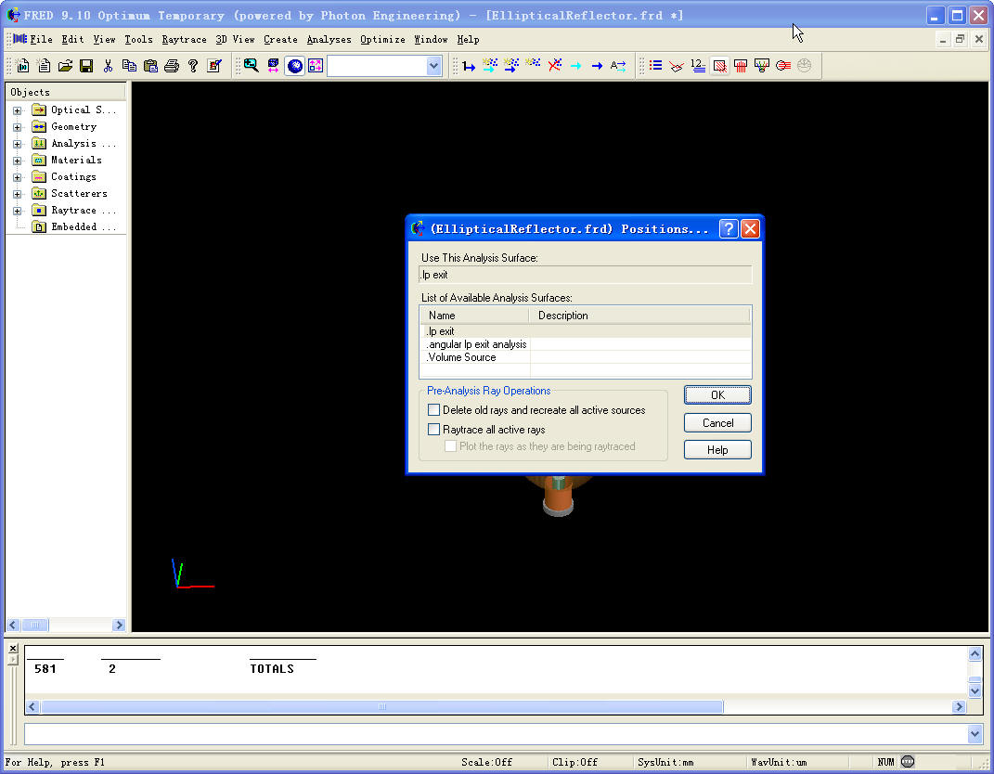Click the output pane small close X
Viewport: 994px width, 774px height.
13,649
